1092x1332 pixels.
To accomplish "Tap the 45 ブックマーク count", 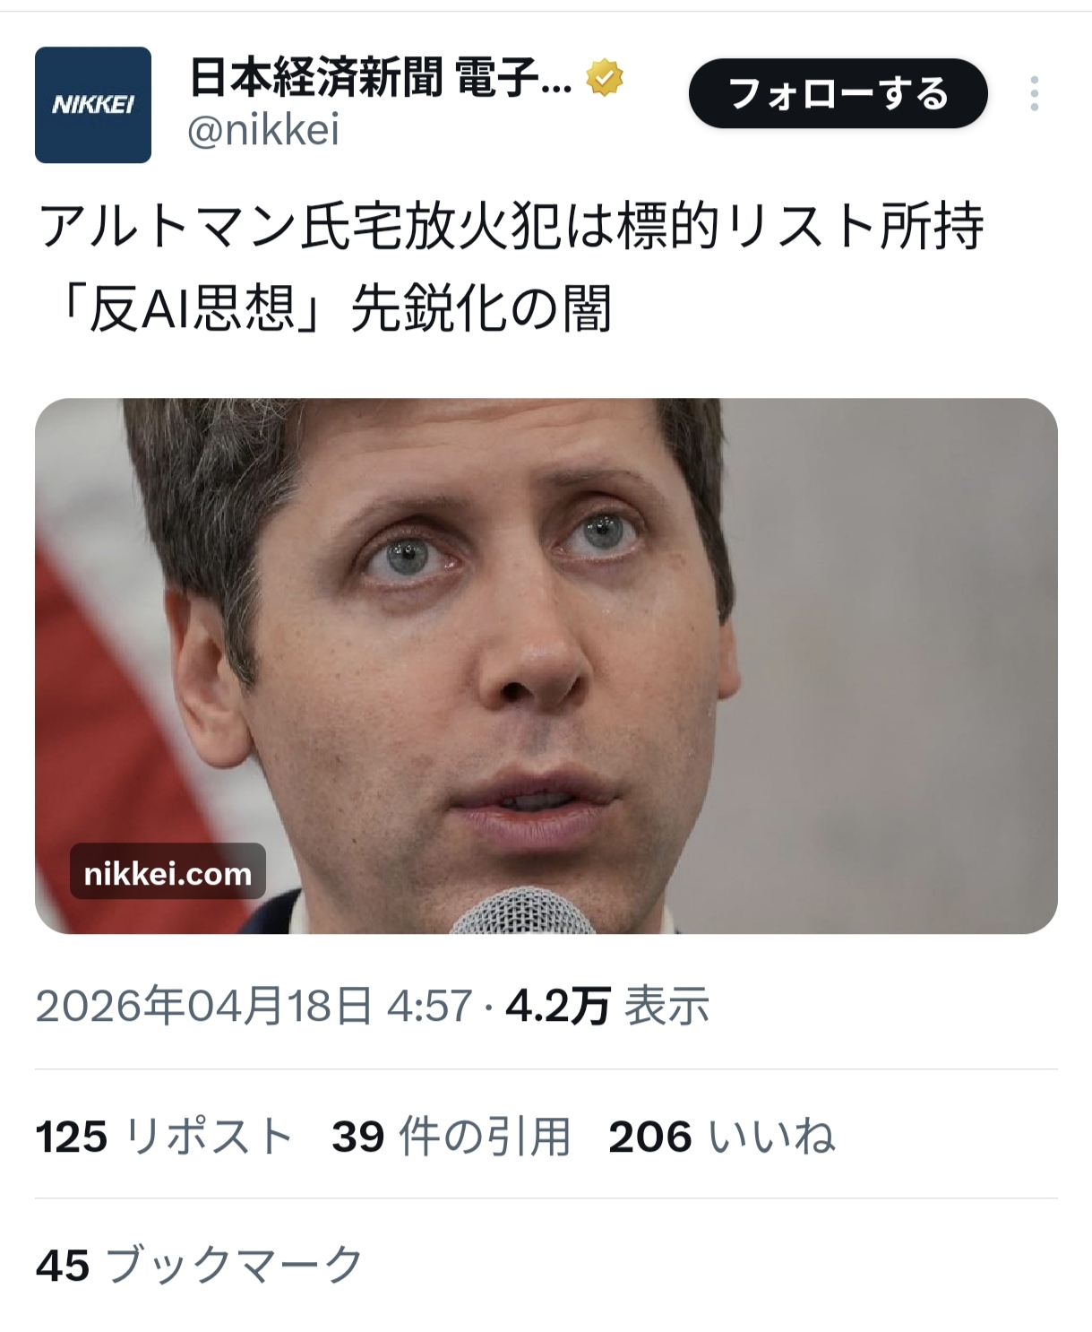I will tap(200, 1265).
